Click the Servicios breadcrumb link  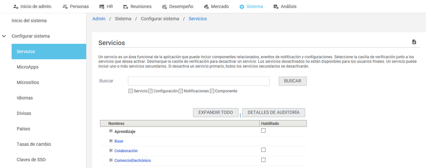pyautogui.click(x=198, y=19)
